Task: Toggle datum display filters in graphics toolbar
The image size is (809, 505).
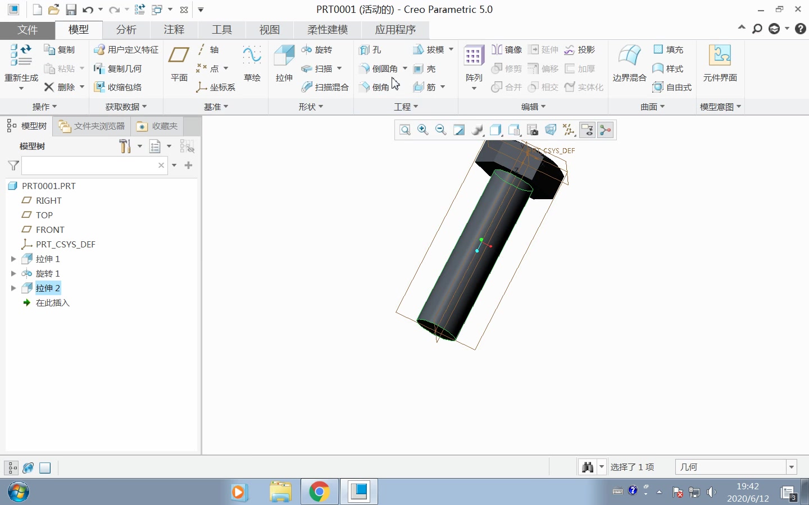Action: click(569, 130)
